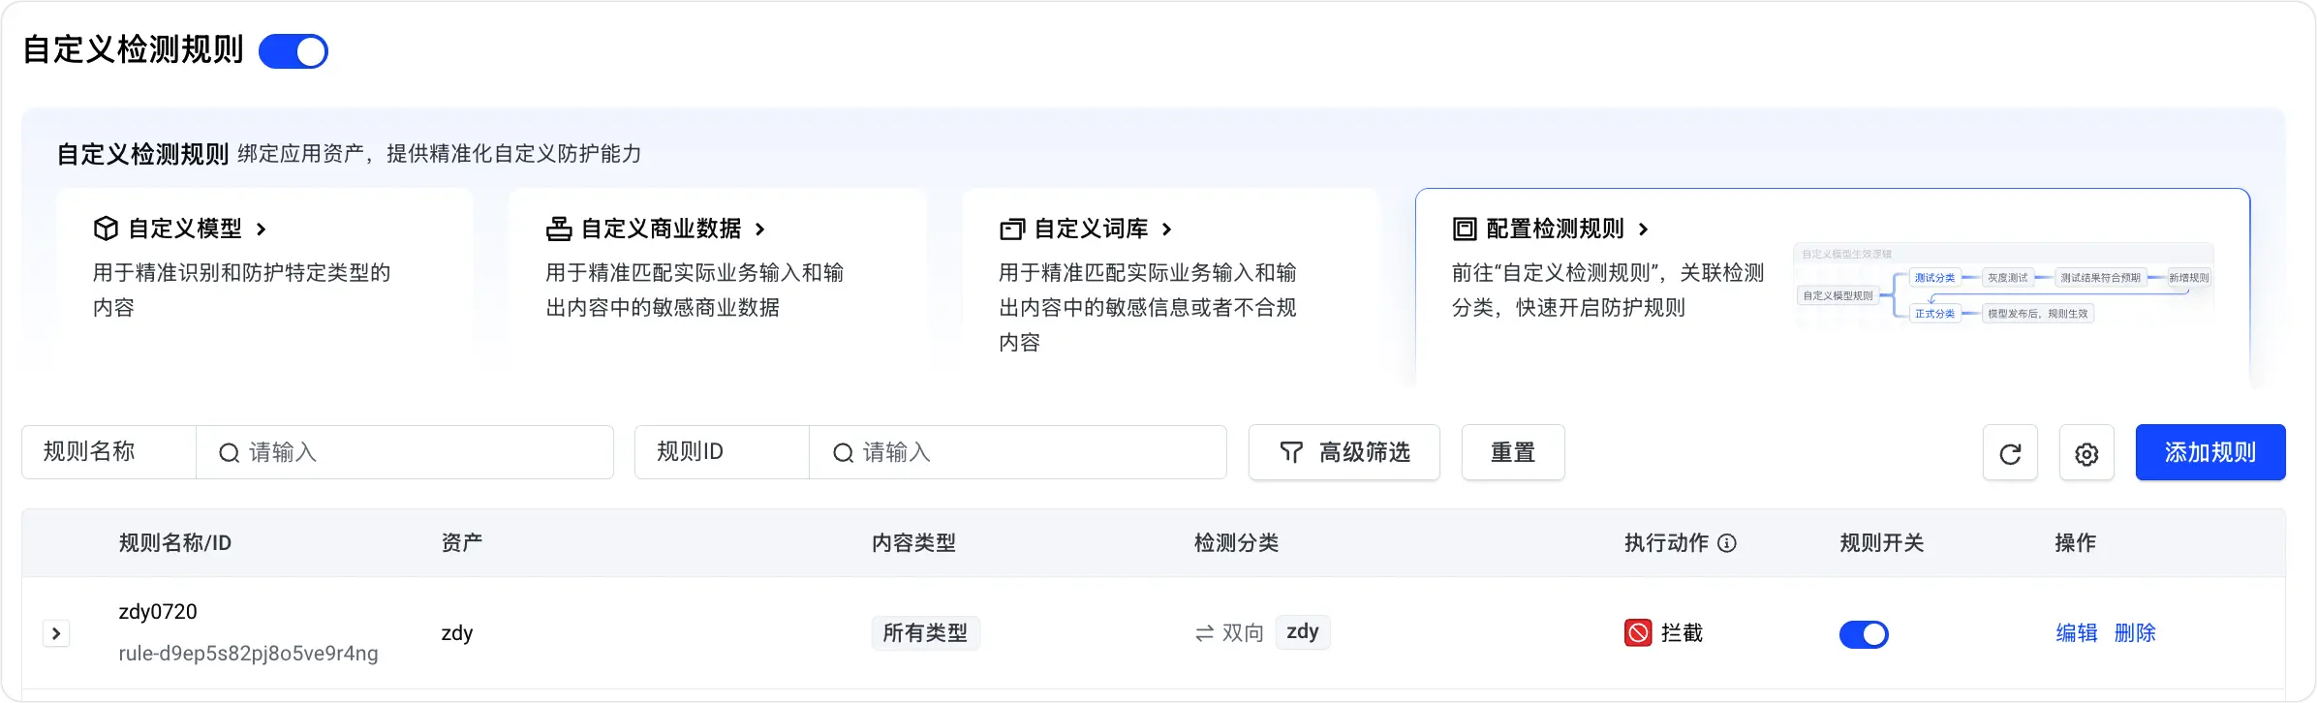This screenshot has width=2317, height=703.
Task: Click the search icon in 规则ID field
Action: pyautogui.click(x=843, y=453)
